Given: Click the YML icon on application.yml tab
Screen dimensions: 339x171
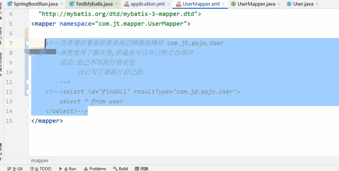Looking at the screenshot, I should (127, 4).
